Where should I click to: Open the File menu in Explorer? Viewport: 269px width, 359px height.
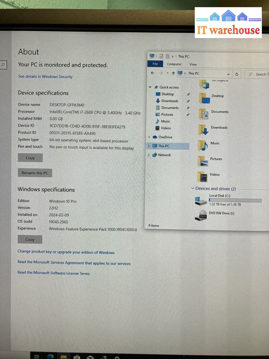click(x=155, y=64)
